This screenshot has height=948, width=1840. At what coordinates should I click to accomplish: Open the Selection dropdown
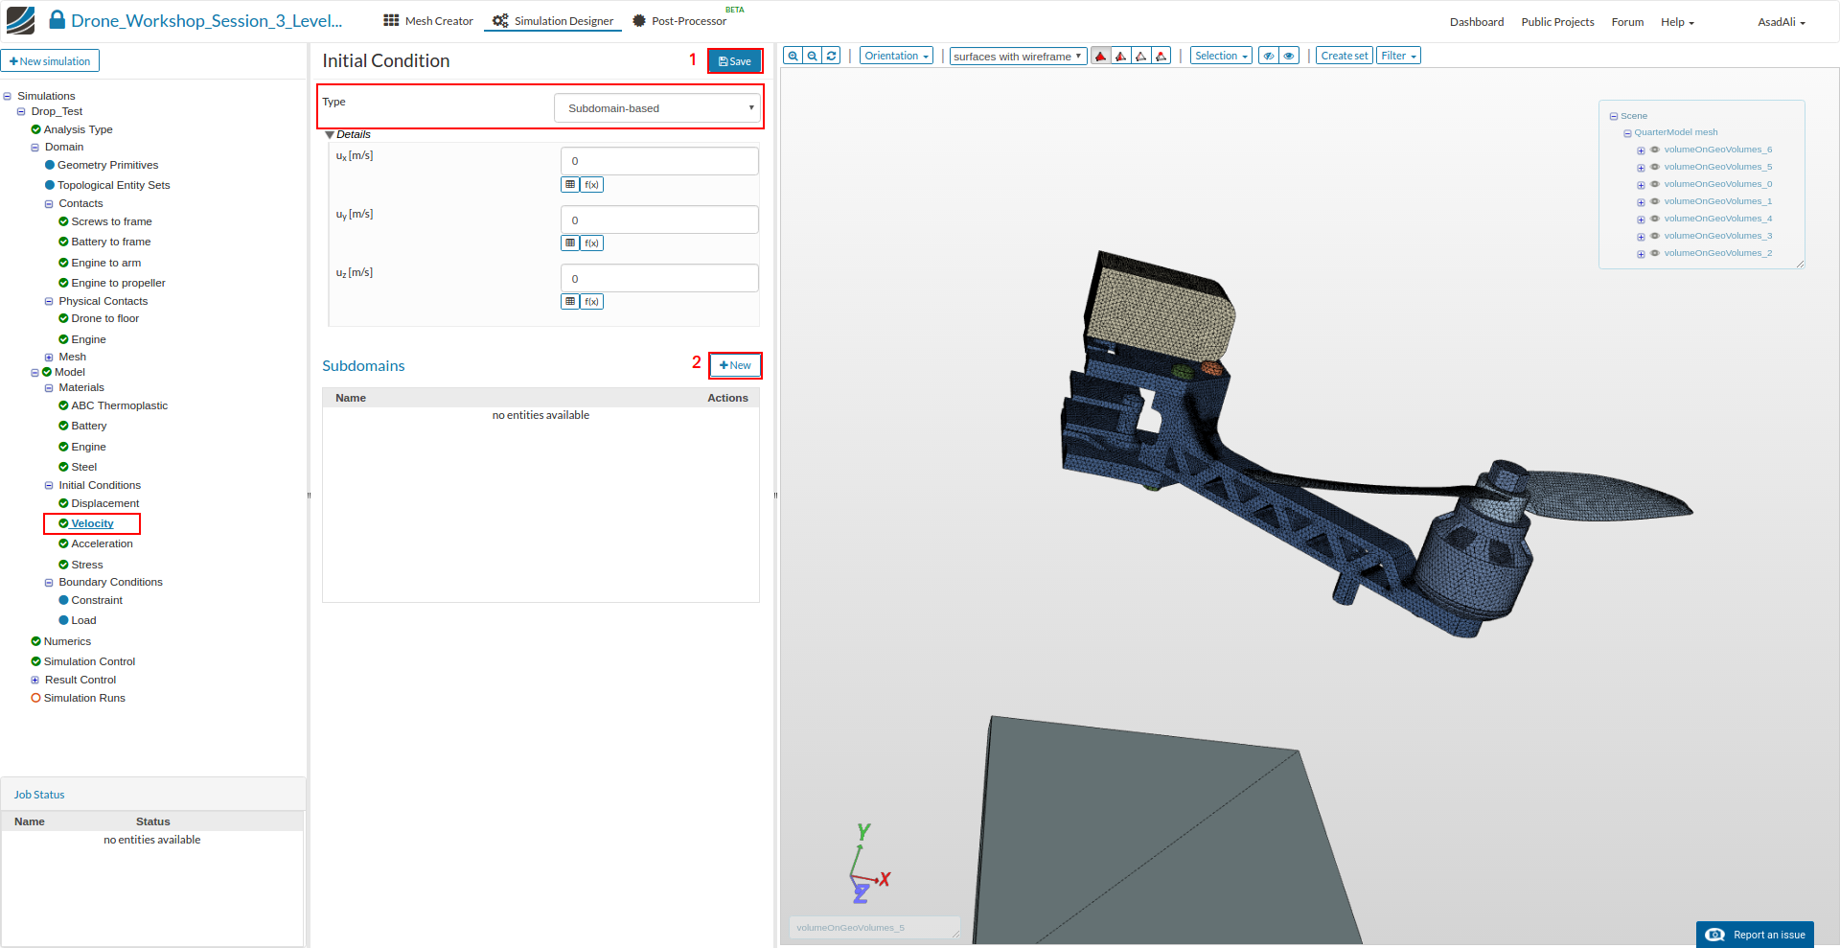[1221, 56]
